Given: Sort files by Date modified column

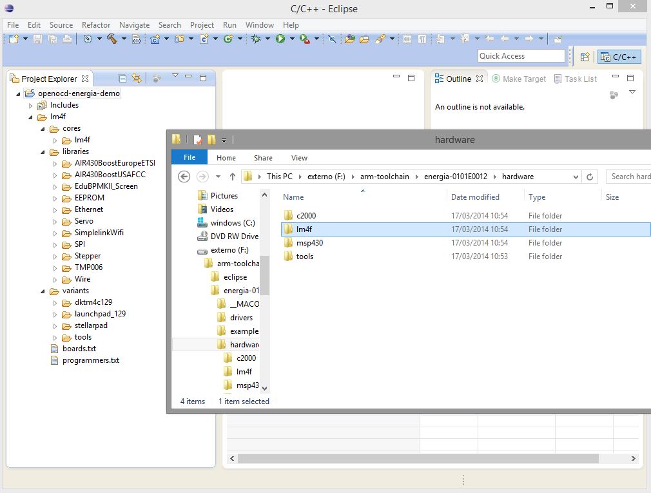Looking at the screenshot, I should 475,197.
